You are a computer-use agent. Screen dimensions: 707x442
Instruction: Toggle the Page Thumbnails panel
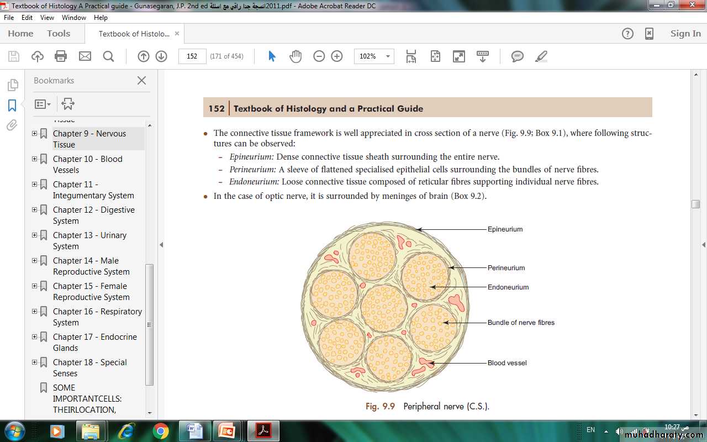(12, 85)
